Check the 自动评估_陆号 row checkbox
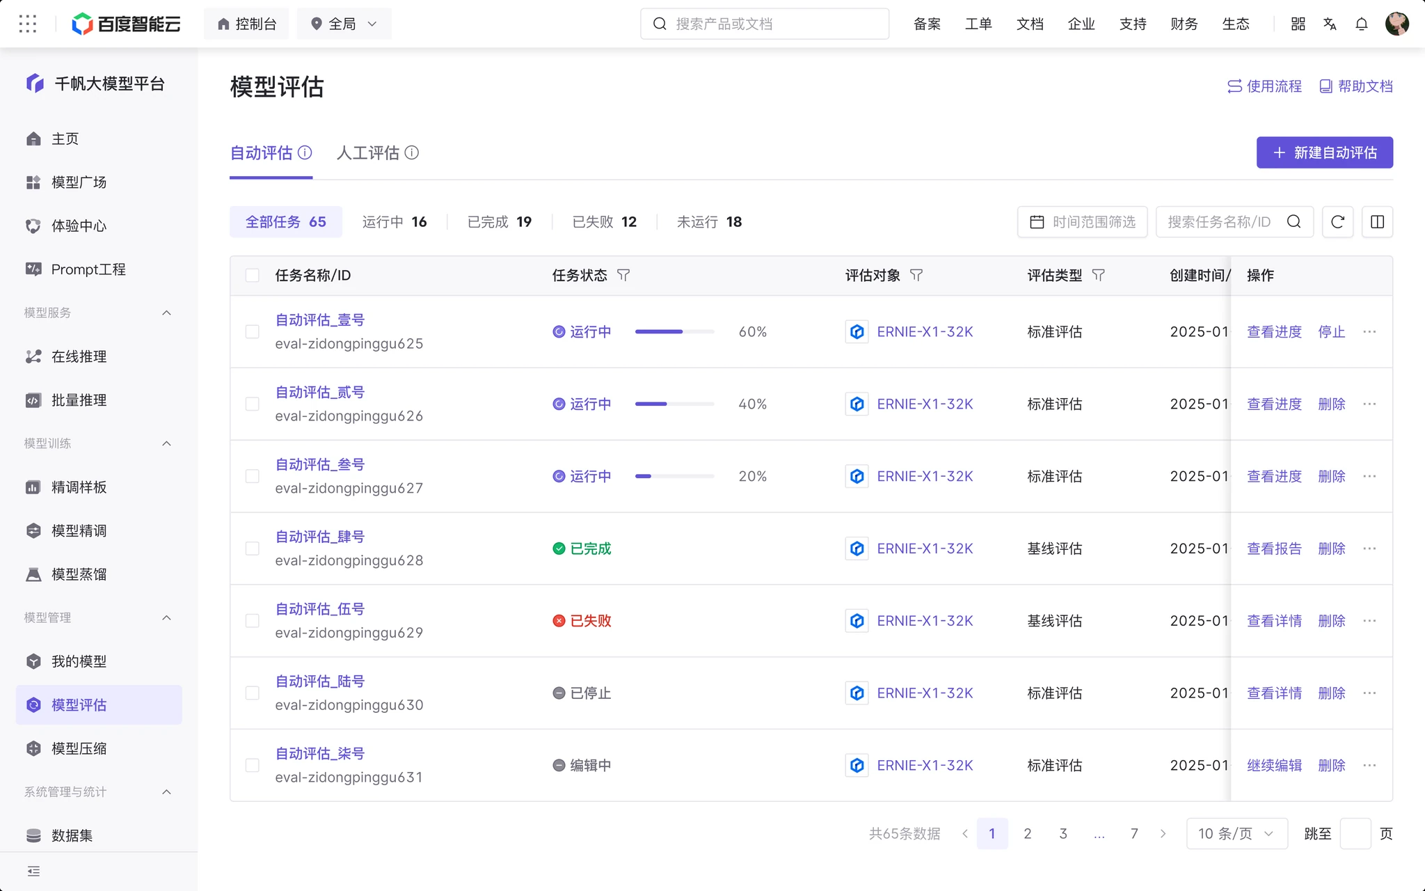 point(253,693)
